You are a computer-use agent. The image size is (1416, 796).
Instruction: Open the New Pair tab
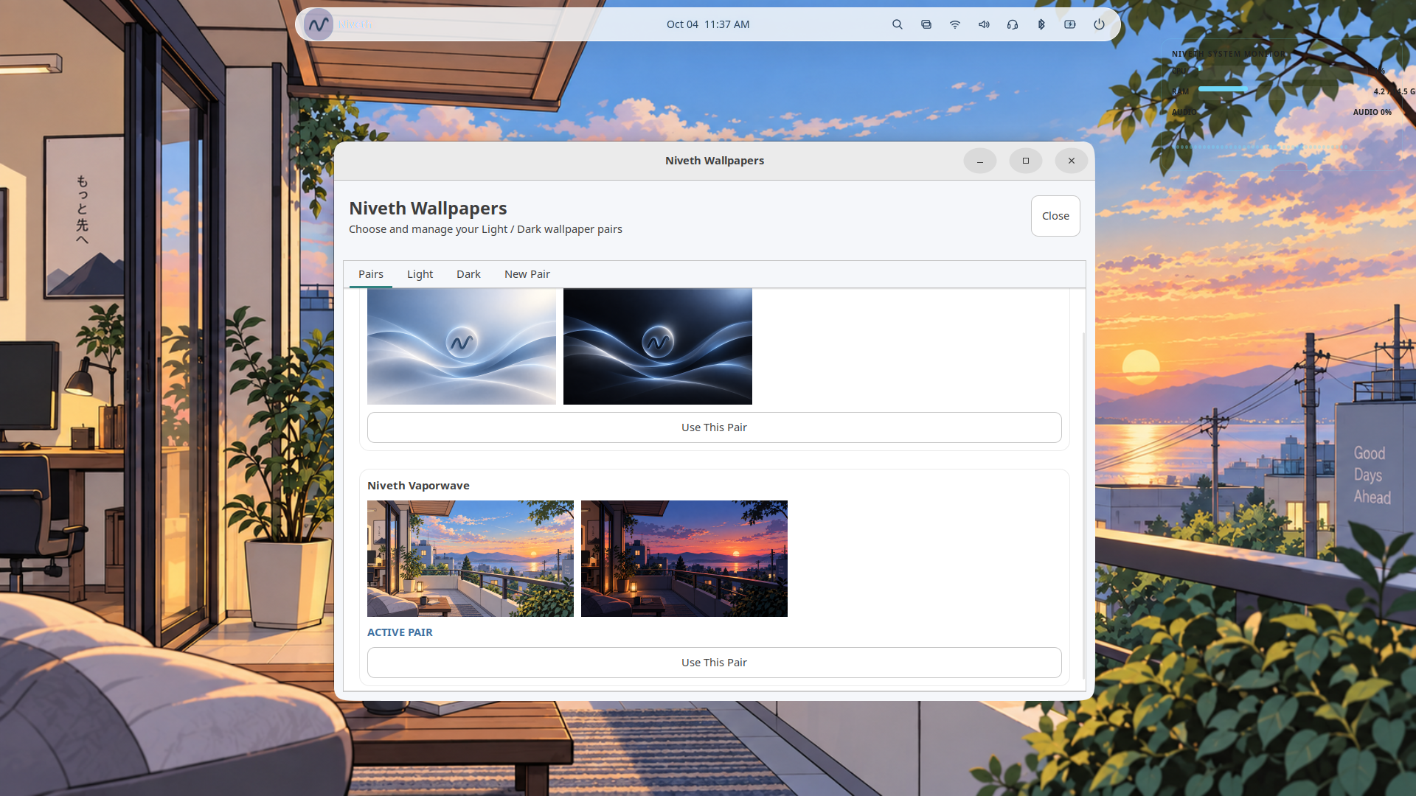click(x=527, y=274)
